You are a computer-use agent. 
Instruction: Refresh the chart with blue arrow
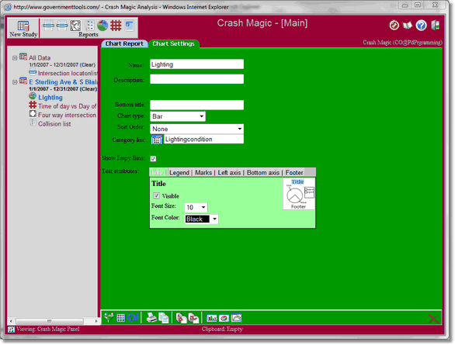pos(133,318)
